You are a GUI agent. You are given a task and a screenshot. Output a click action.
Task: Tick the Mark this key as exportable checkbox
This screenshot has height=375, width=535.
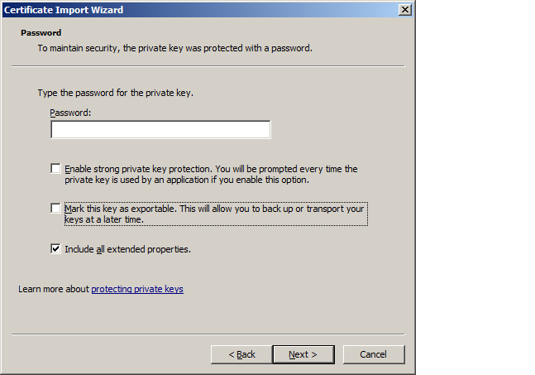pyautogui.click(x=55, y=209)
